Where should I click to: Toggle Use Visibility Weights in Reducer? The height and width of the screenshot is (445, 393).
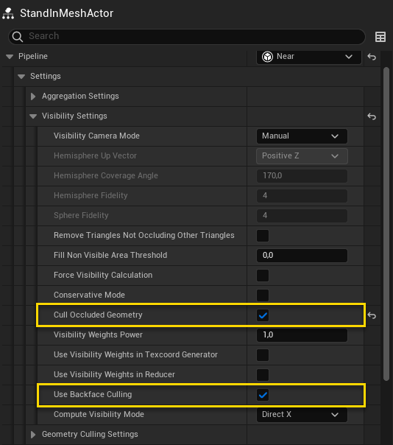[x=263, y=375]
